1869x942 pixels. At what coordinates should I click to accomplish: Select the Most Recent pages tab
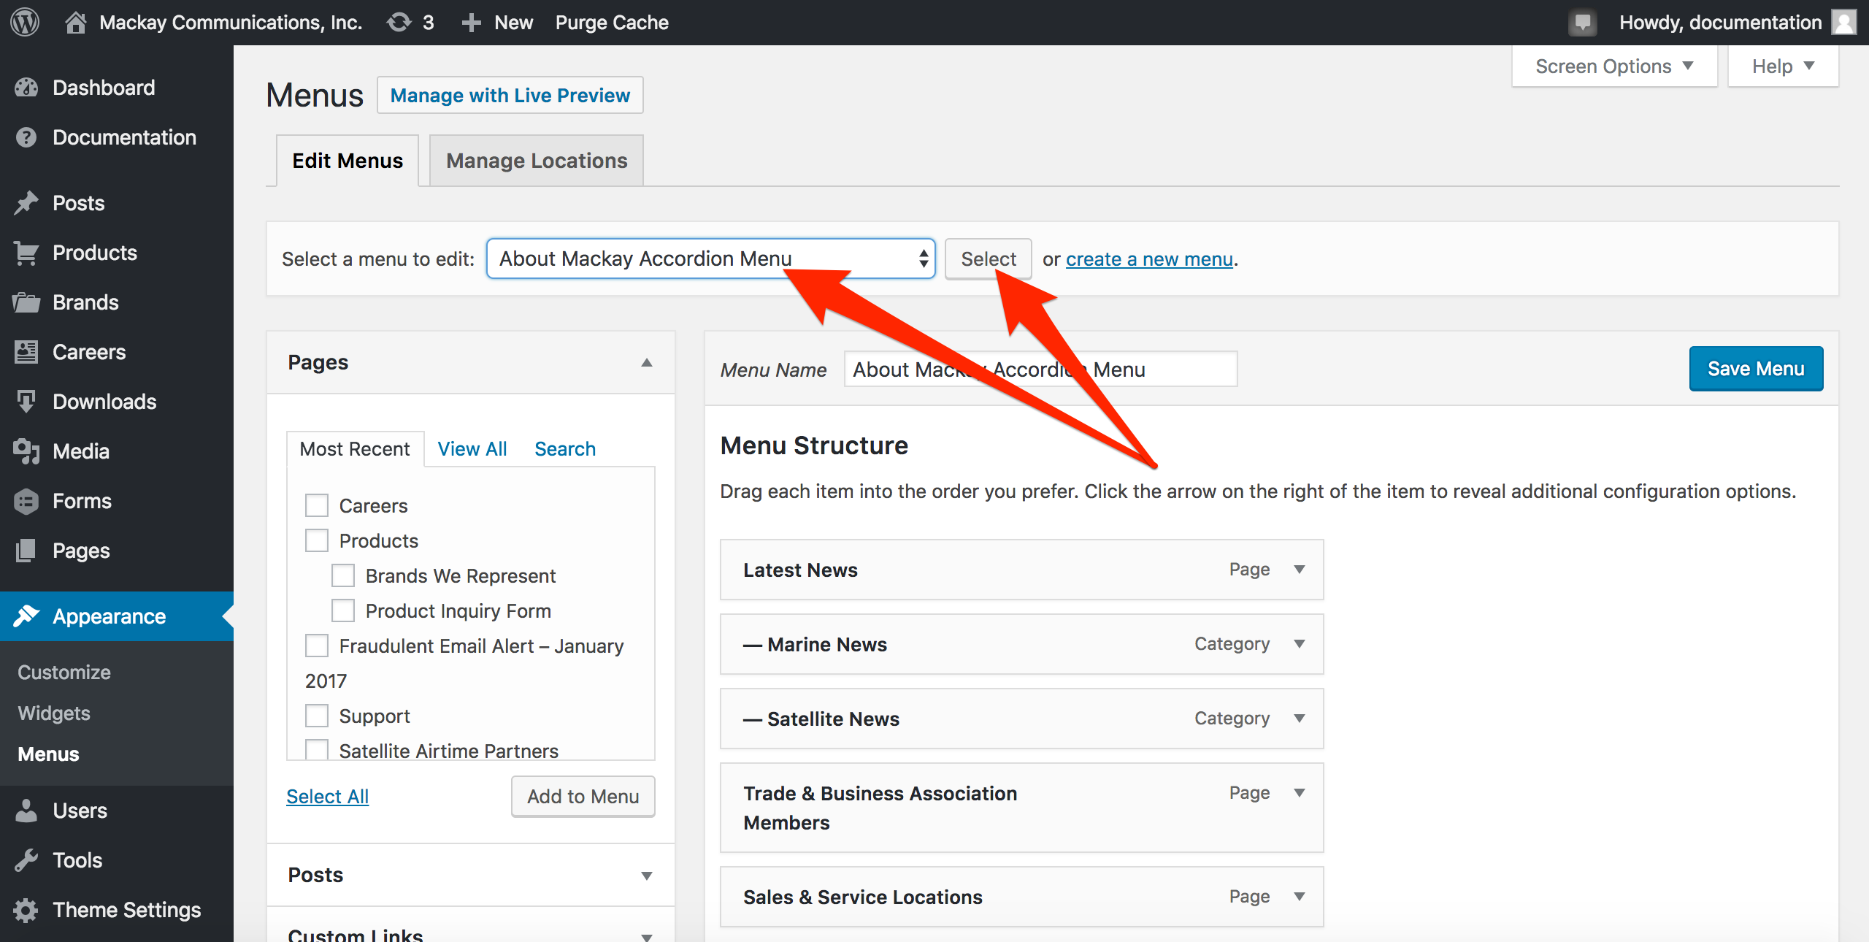[355, 449]
